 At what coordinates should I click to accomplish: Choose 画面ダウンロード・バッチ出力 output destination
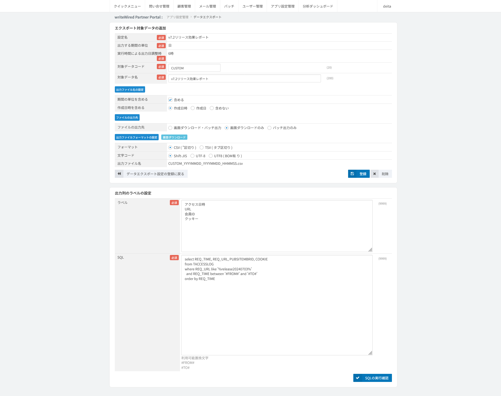click(x=170, y=128)
